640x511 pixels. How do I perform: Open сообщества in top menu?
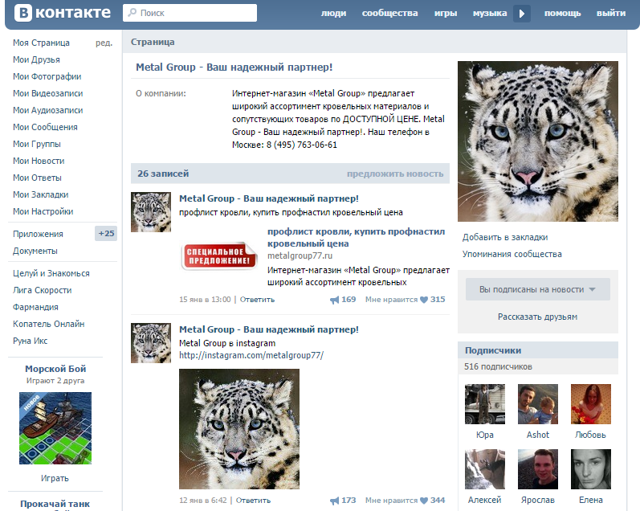coord(389,13)
